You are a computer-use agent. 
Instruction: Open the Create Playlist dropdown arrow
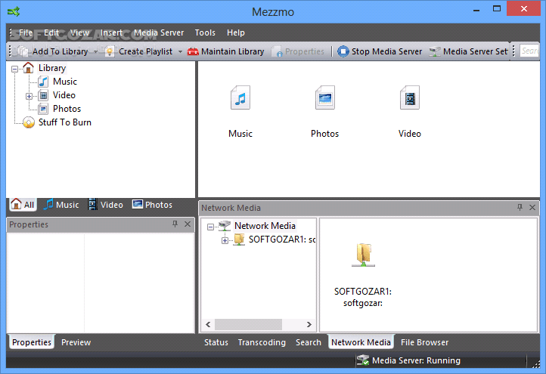(x=180, y=52)
